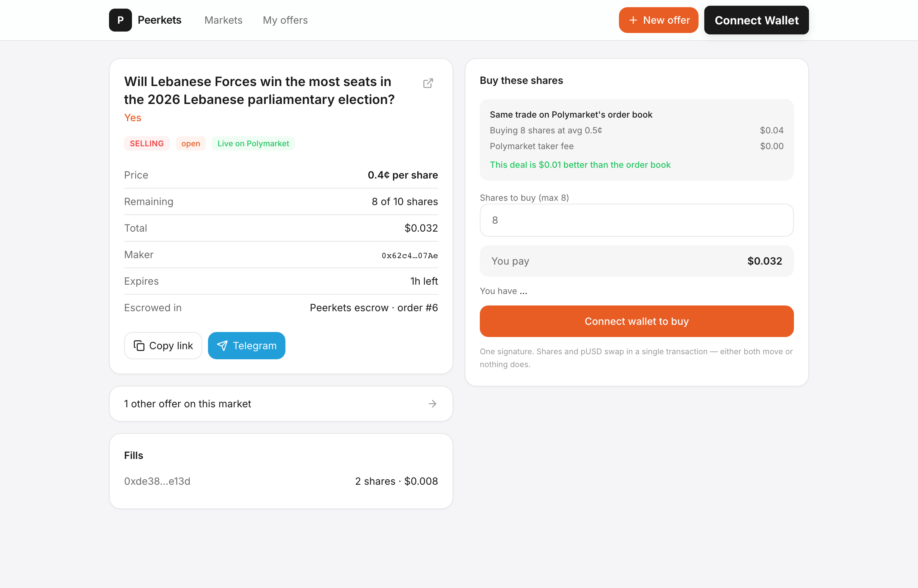
Task: Click the Peerkets brand name
Action: tap(159, 20)
